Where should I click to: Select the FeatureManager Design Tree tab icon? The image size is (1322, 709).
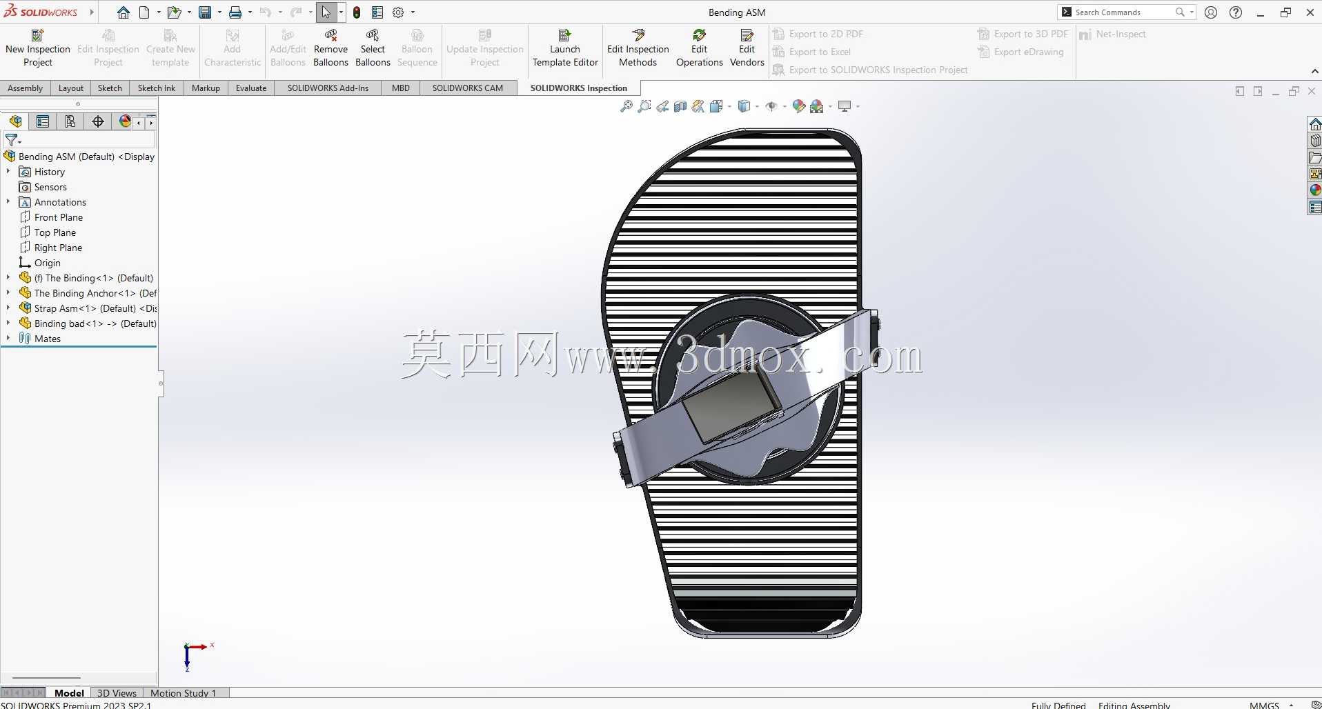pos(15,121)
